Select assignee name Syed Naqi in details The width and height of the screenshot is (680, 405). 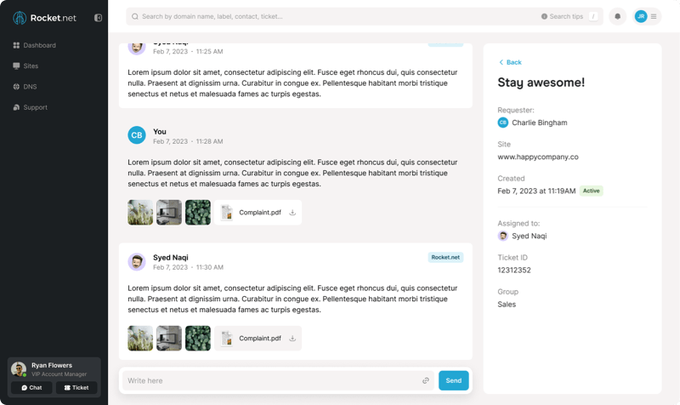[529, 237]
